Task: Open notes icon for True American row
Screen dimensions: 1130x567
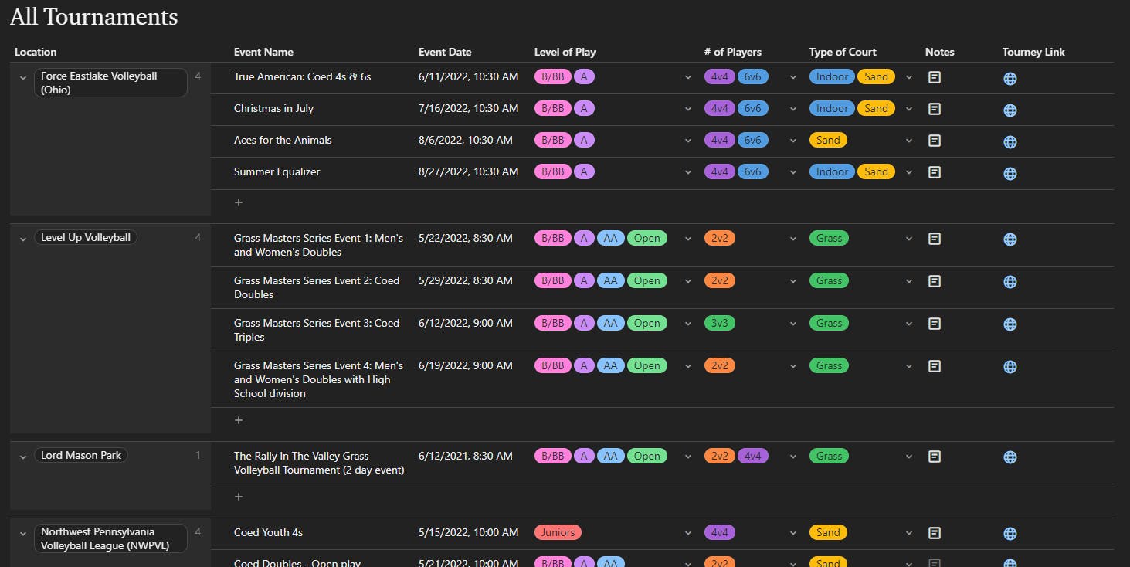Action: pos(934,77)
